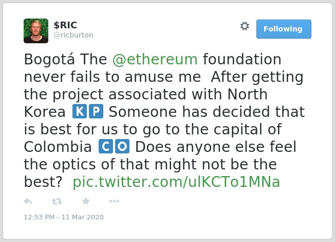Viewport: 335px width, 242px height.
Task: Click the word Colombia in the tweet
Action: click(x=58, y=147)
